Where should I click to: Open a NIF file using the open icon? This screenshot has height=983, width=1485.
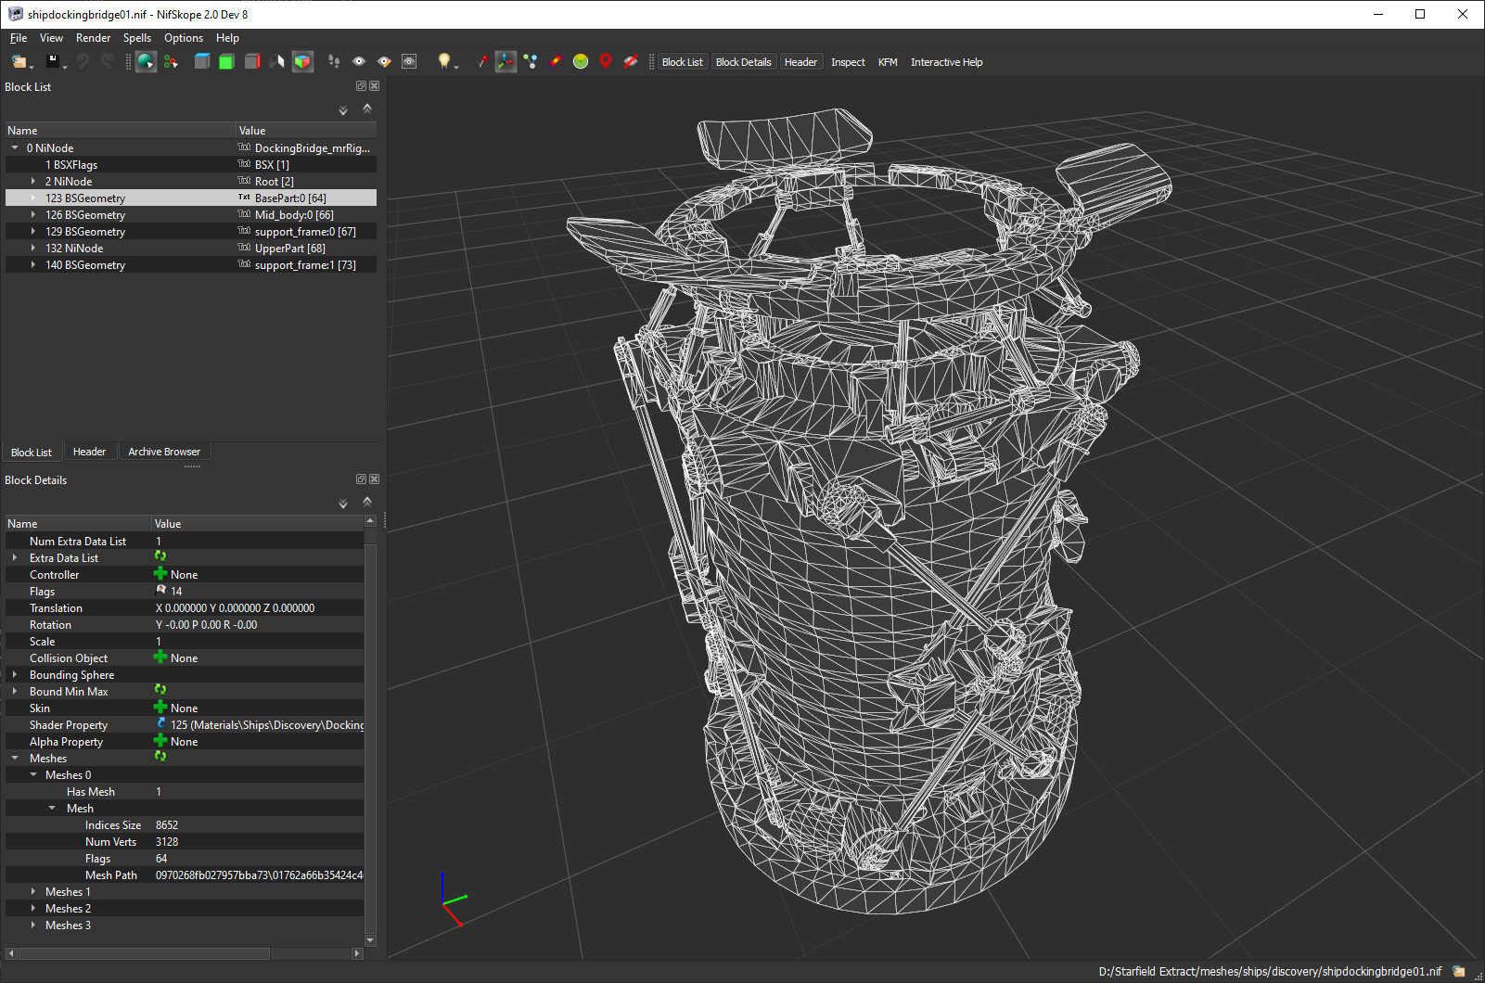pos(19,61)
